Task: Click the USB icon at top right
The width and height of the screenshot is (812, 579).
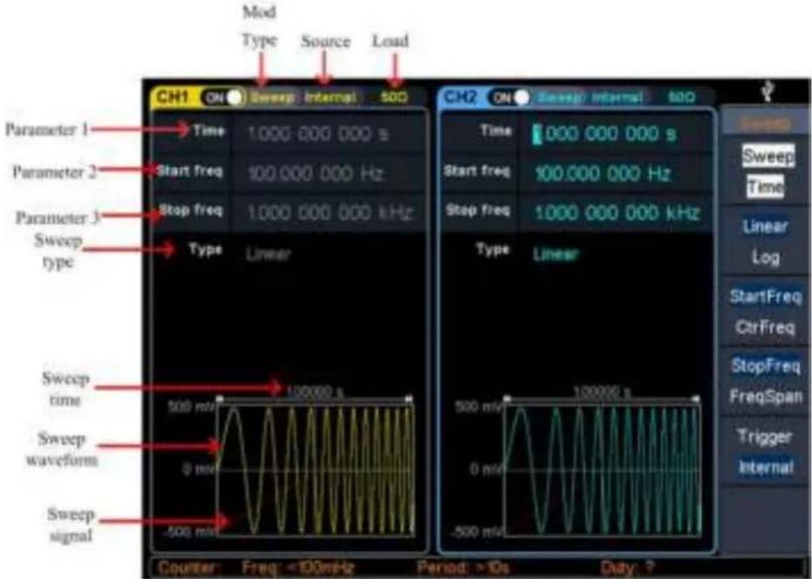Action: pyautogui.click(x=768, y=93)
